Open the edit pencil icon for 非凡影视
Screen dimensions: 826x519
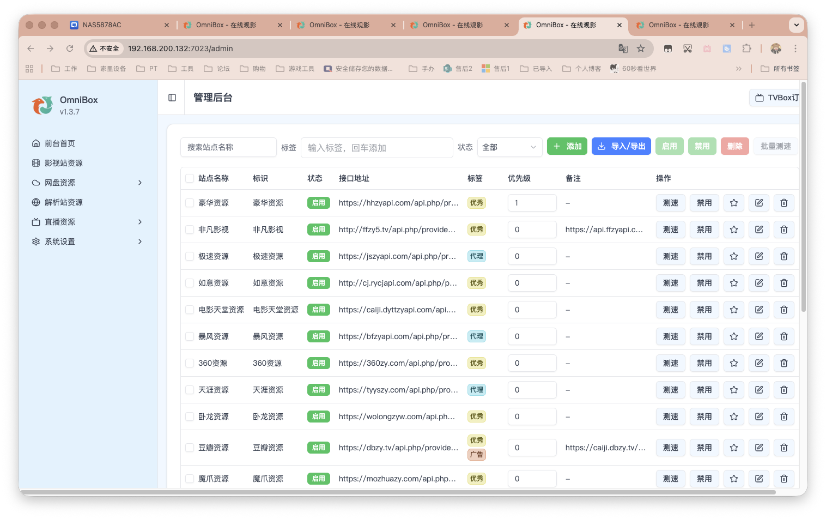pyautogui.click(x=758, y=229)
